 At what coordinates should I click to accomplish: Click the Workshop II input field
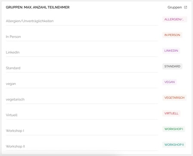82,147
